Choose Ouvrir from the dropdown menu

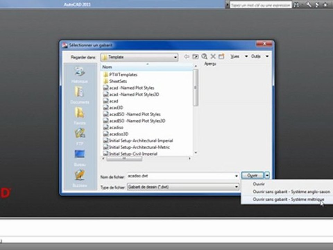point(259,184)
